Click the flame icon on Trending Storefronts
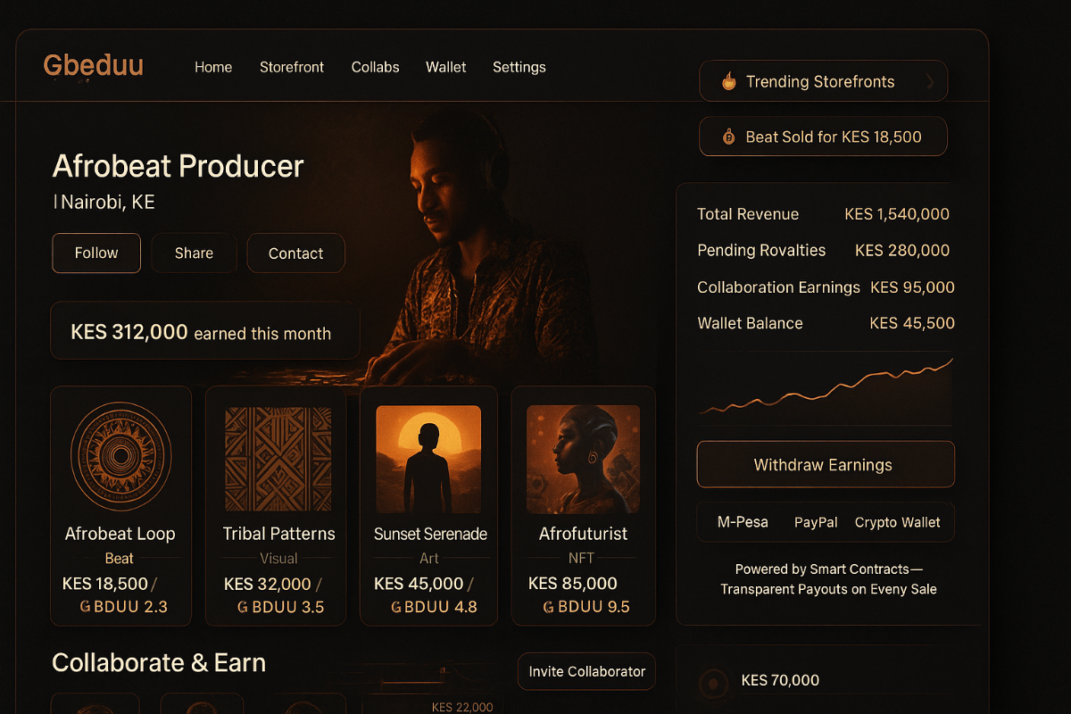The height and width of the screenshot is (714, 1071). pyautogui.click(x=729, y=81)
